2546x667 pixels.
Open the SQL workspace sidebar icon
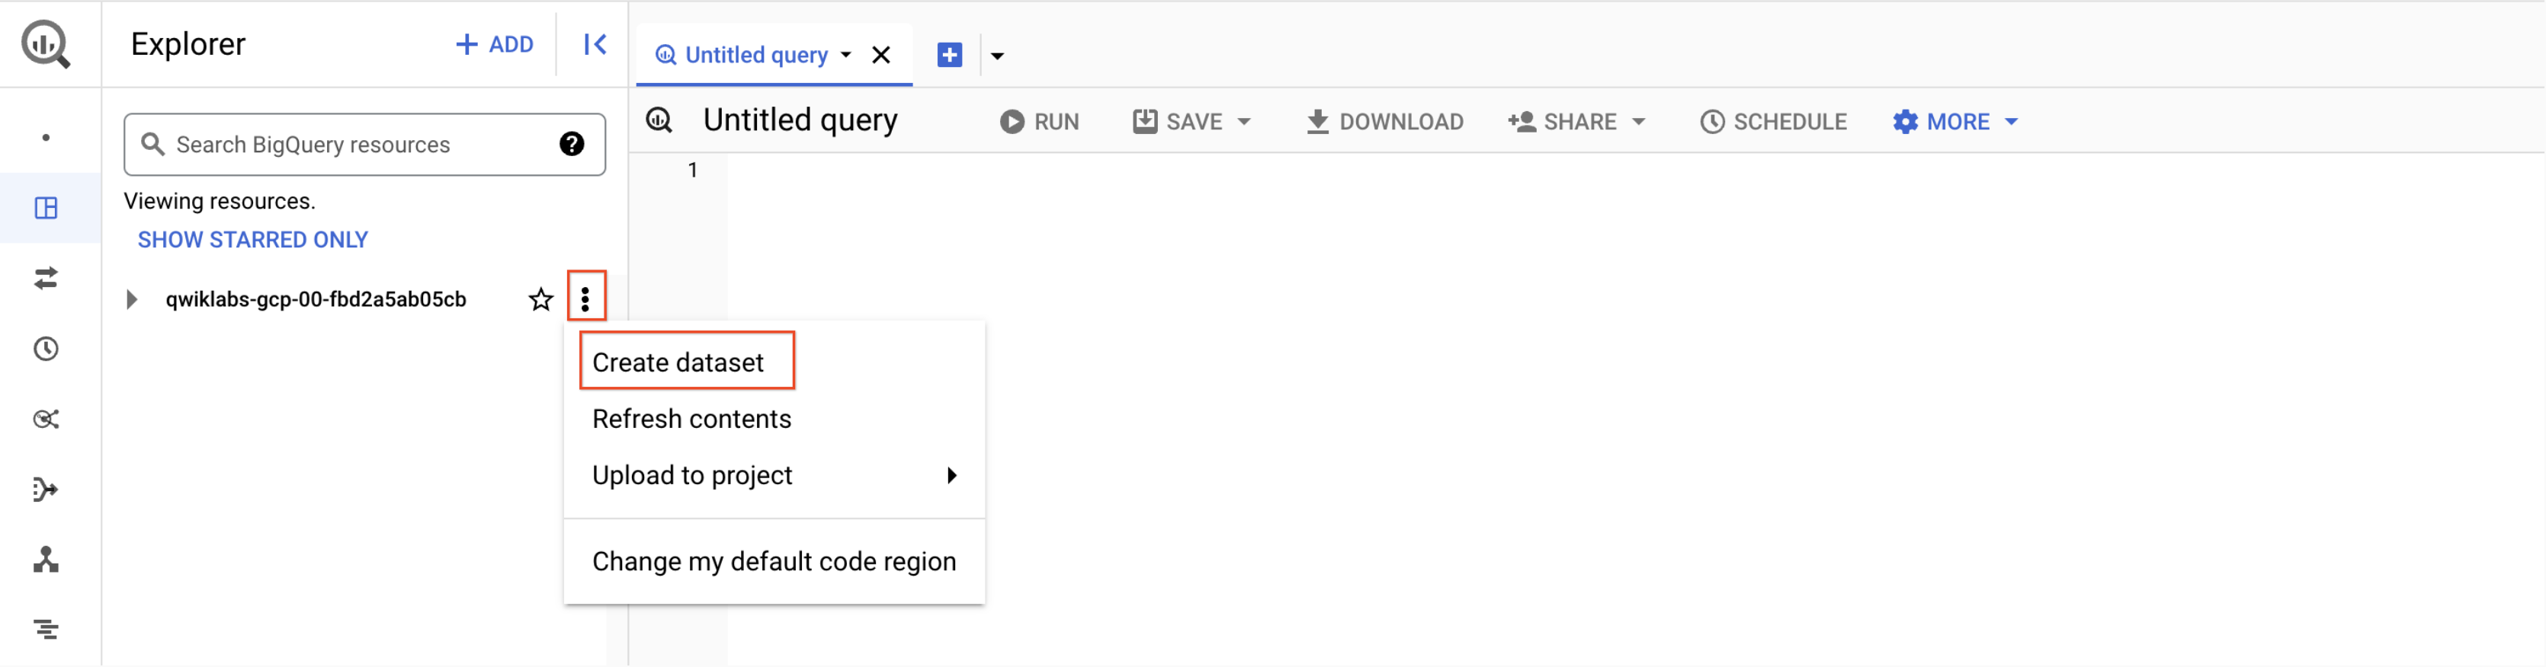tap(46, 208)
